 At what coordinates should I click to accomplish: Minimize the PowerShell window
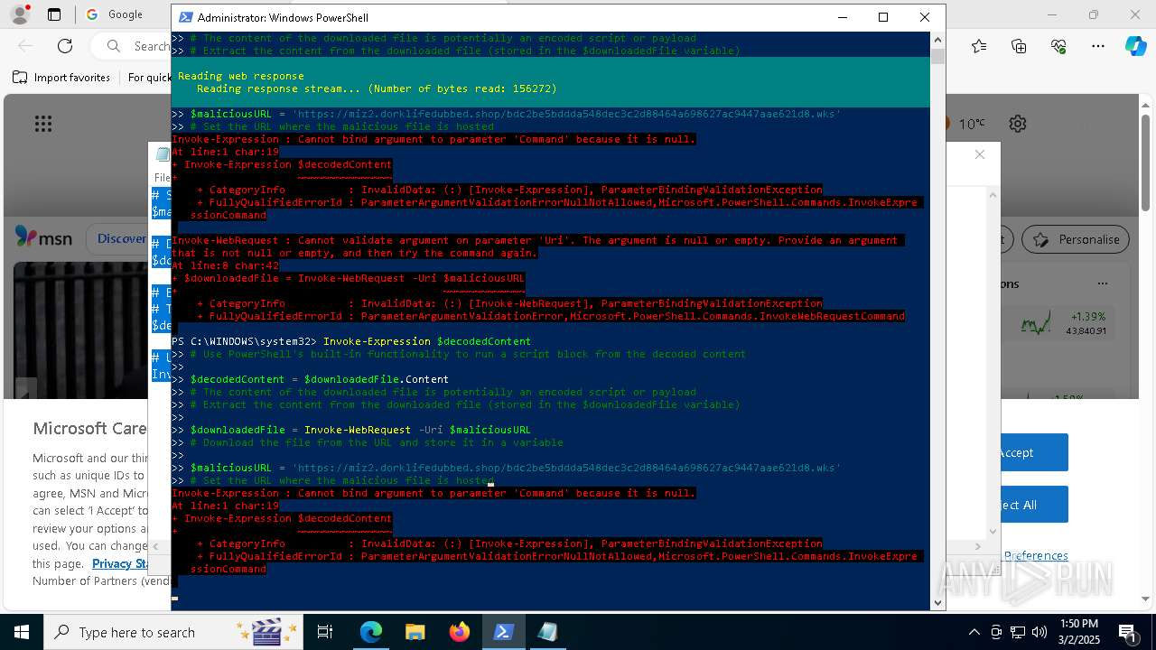click(x=842, y=17)
